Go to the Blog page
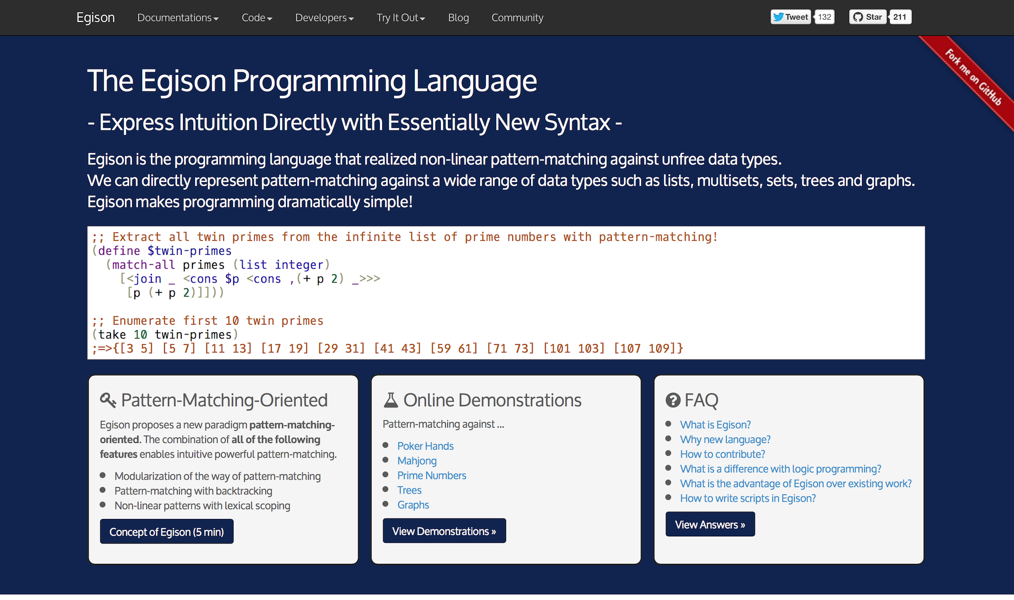 pos(458,17)
